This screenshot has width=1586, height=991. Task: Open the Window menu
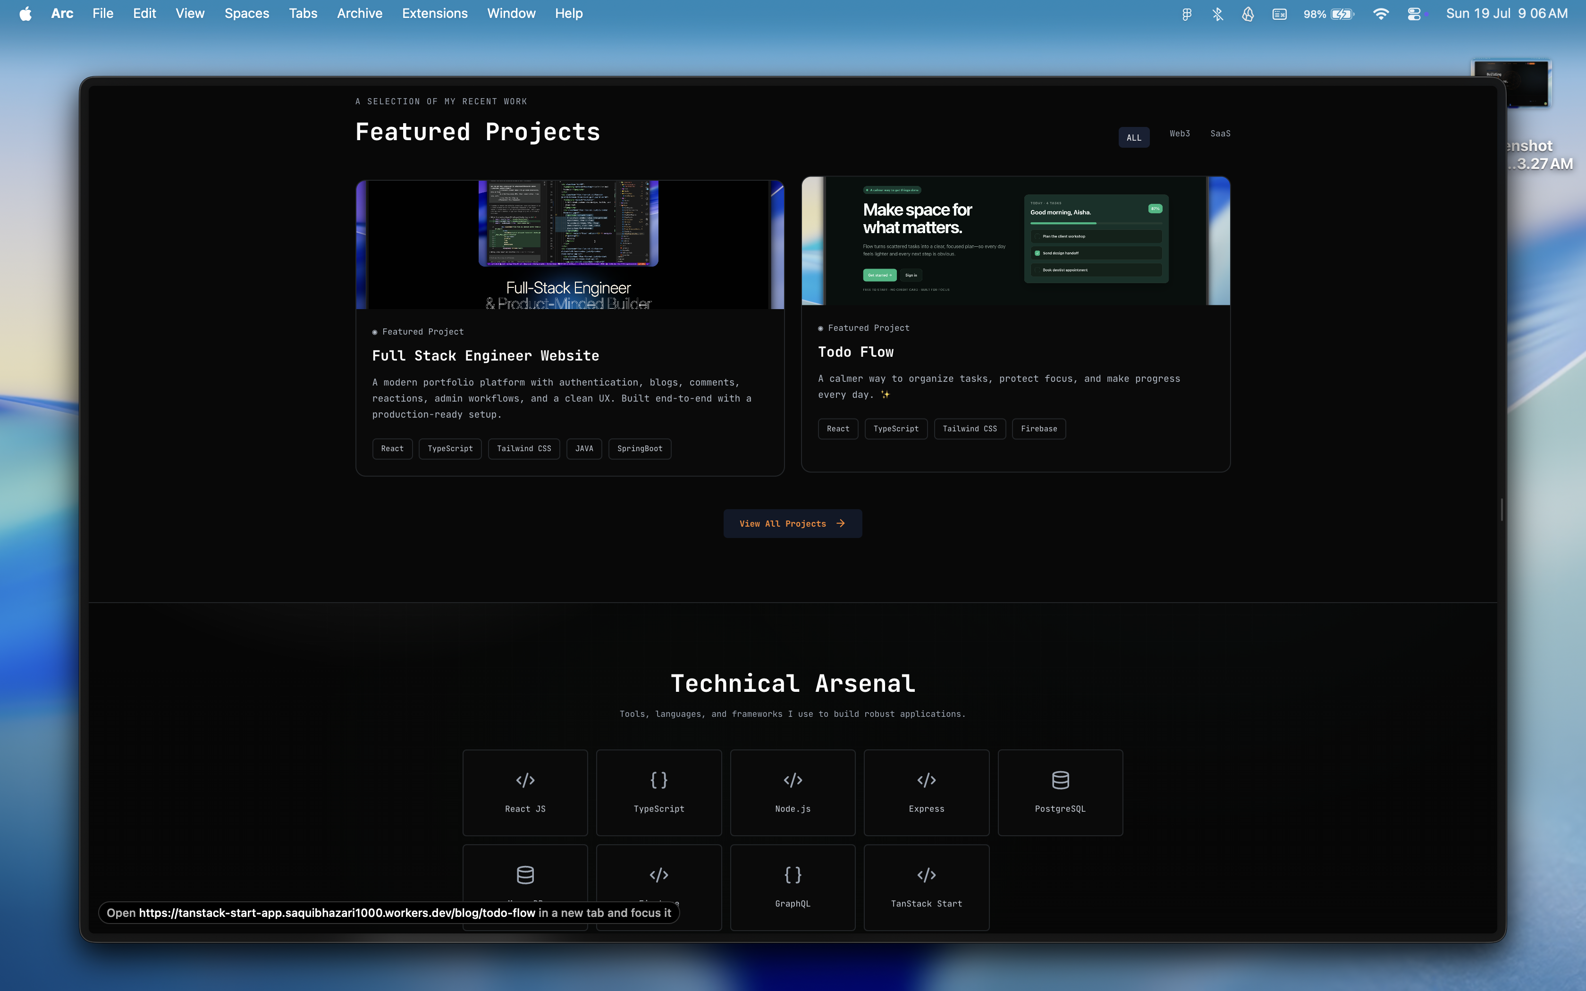click(x=511, y=14)
